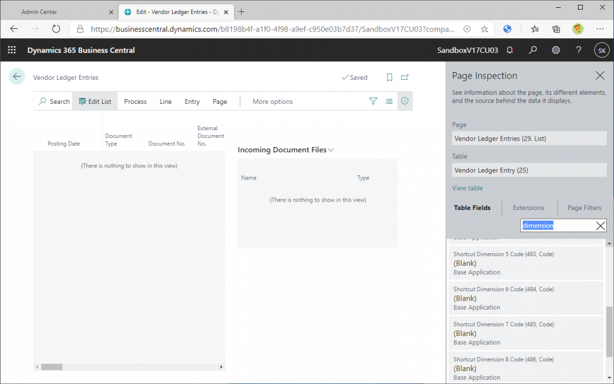Close the Page Inspection pane
The width and height of the screenshot is (614, 384).
point(600,76)
